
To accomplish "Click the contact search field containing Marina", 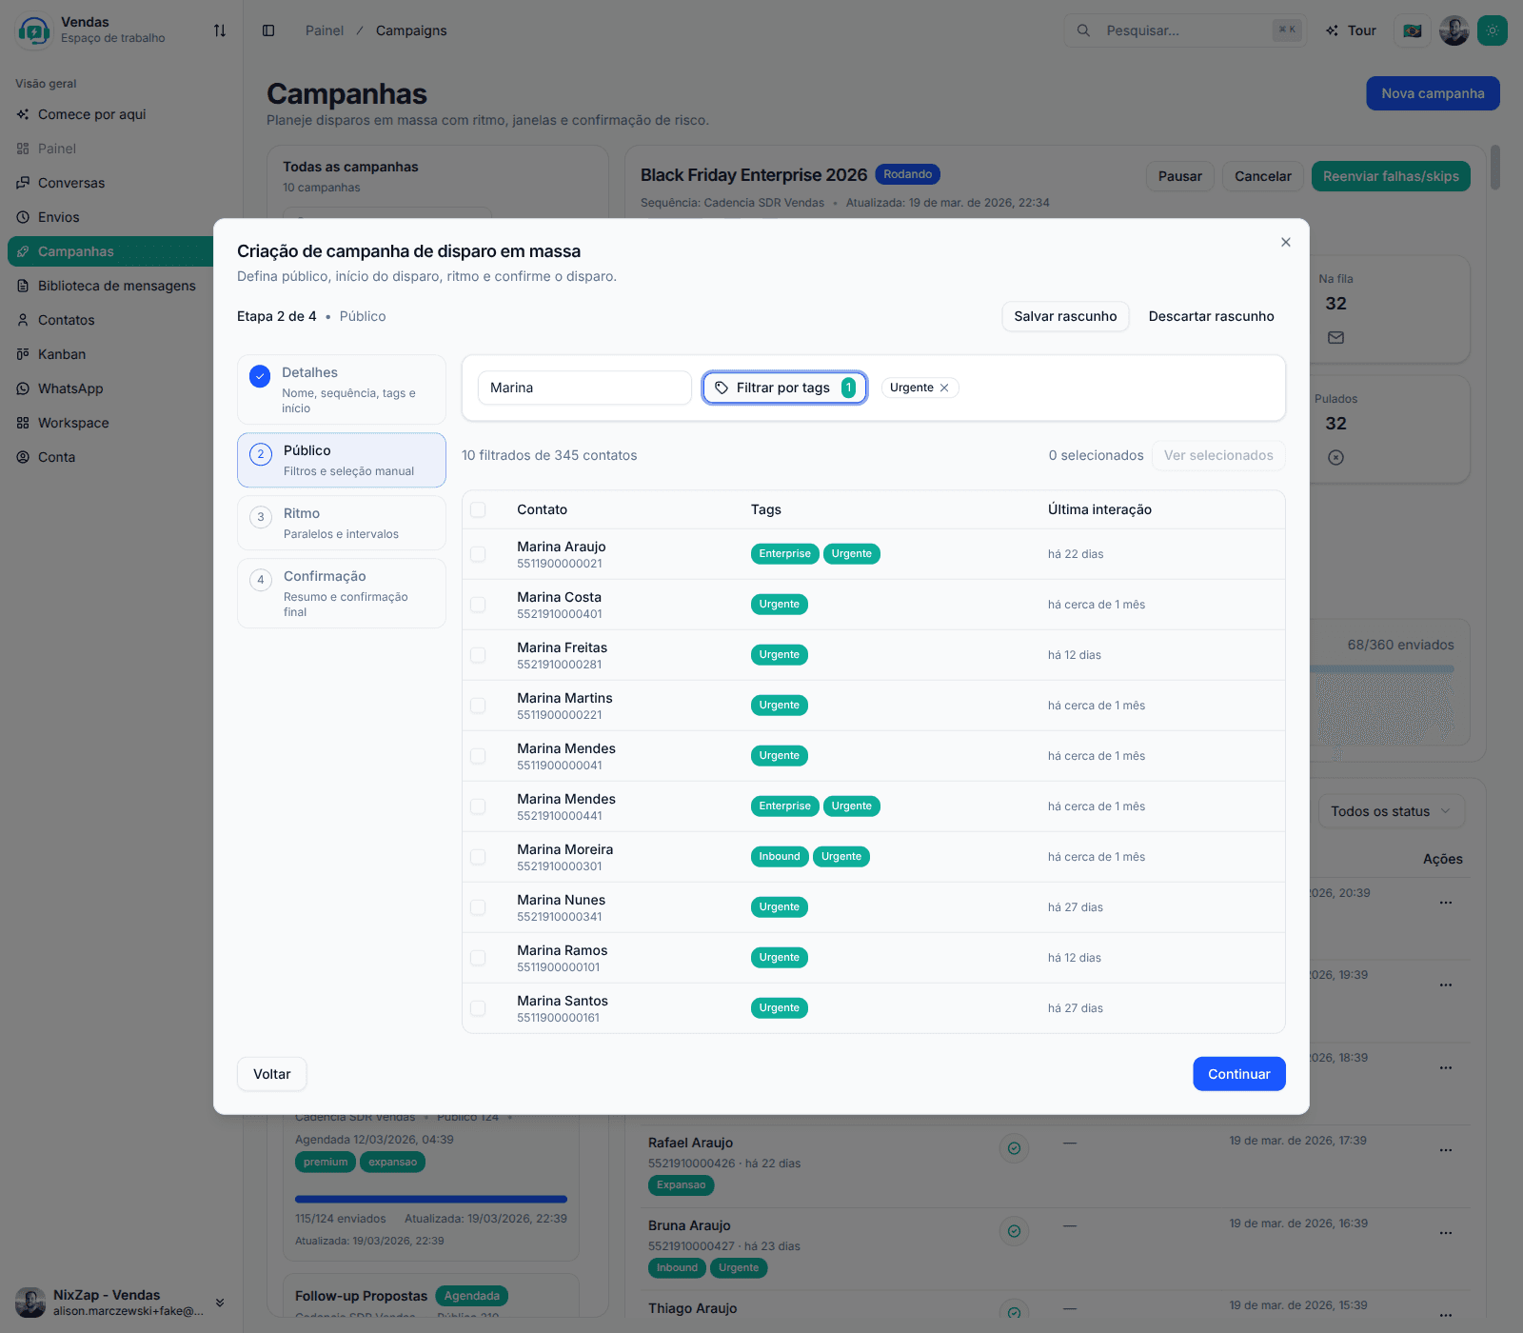I will pyautogui.click(x=583, y=388).
